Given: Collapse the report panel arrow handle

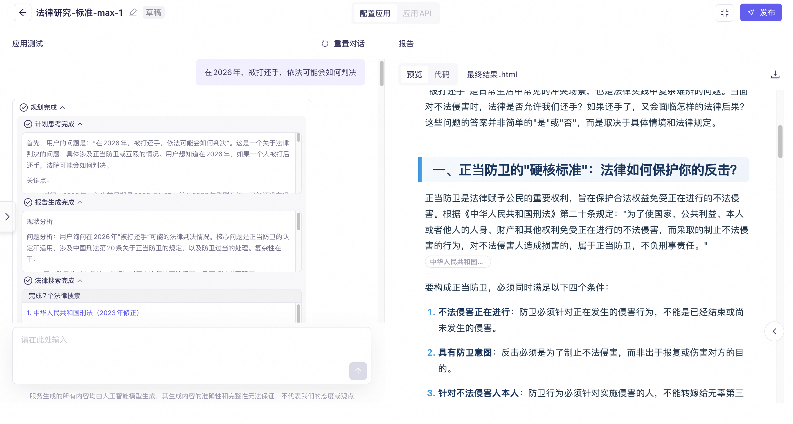Looking at the screenshot, I should pyautogui.click(x=774, y=331).
